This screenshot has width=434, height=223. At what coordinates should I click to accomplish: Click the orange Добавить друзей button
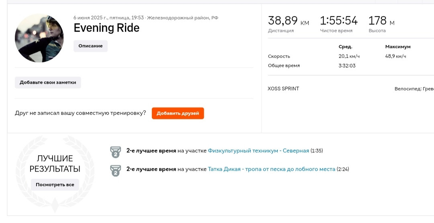tap(178, 113)
